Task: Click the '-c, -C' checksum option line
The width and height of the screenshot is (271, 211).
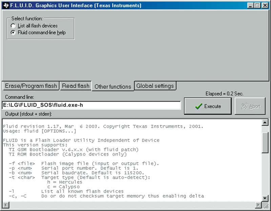Action: click(x=106, y=196)
